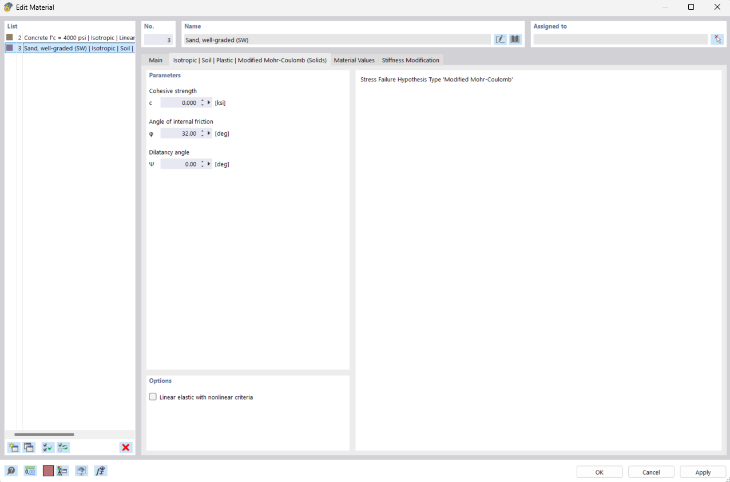Screen dimensions: 730x482
Task: Create a new material in the list
Action: coord(13,447)
